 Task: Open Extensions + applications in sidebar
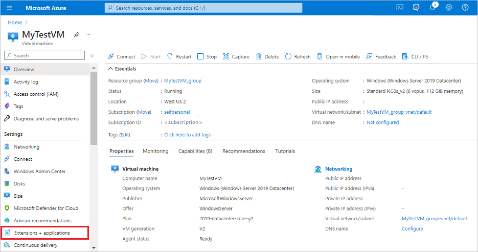pyautogui.click(x=42, y=233)
